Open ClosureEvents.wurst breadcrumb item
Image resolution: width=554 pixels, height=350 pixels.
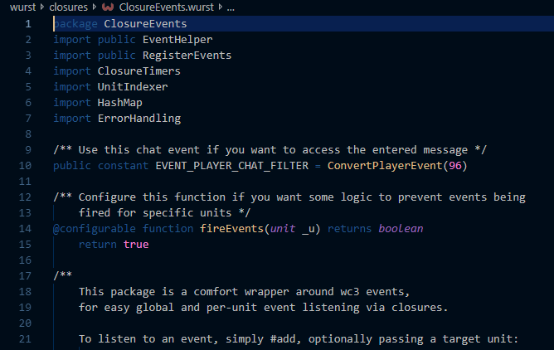[x=167, y=7]
